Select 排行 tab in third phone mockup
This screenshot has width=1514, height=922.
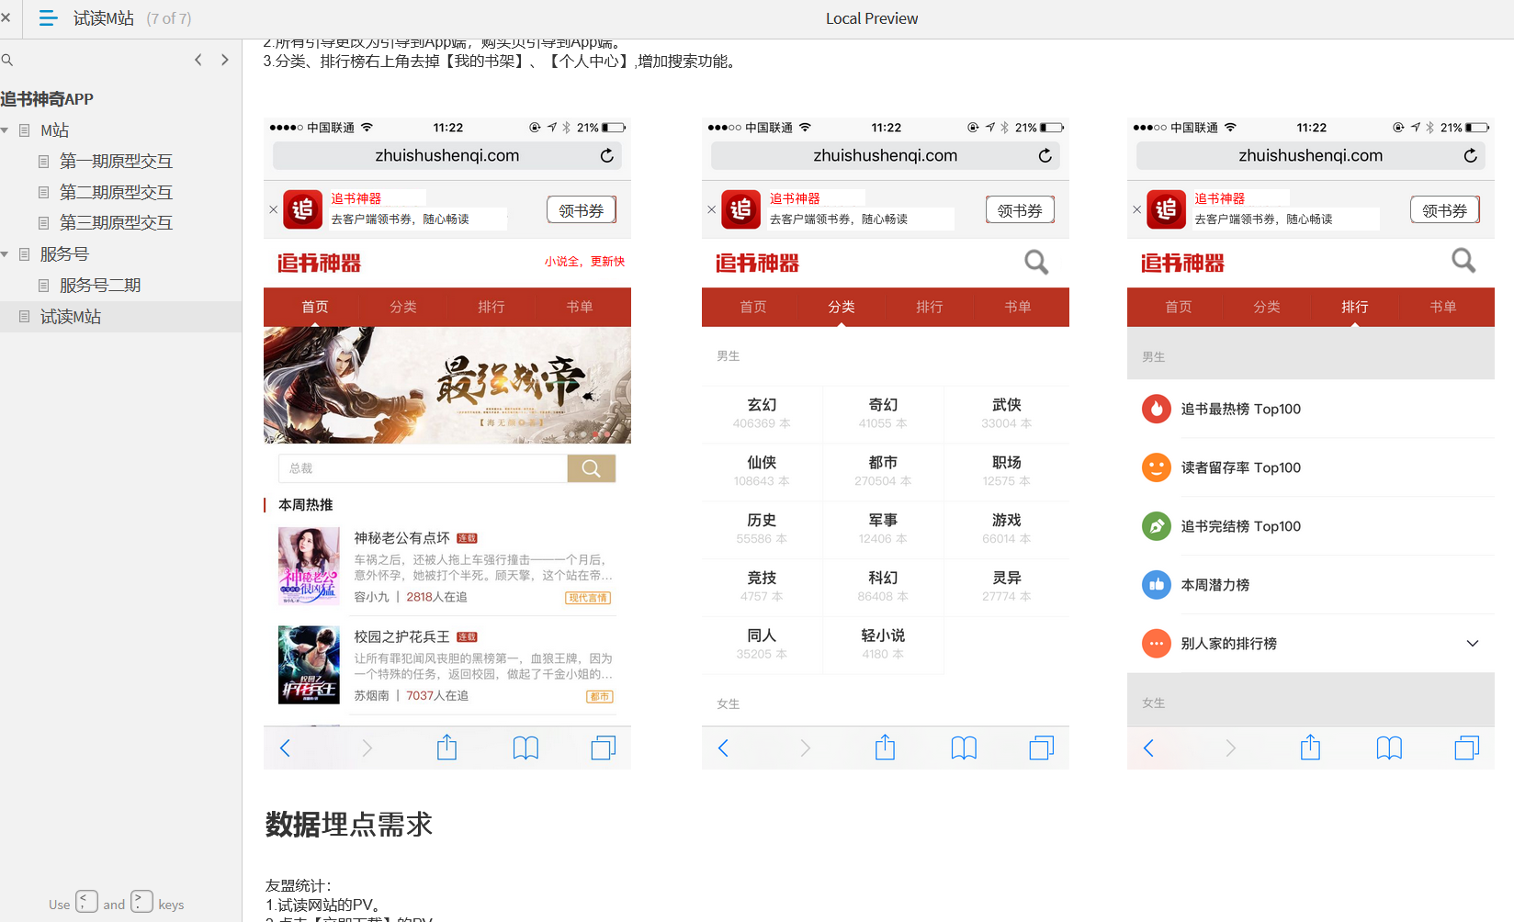1355,307
